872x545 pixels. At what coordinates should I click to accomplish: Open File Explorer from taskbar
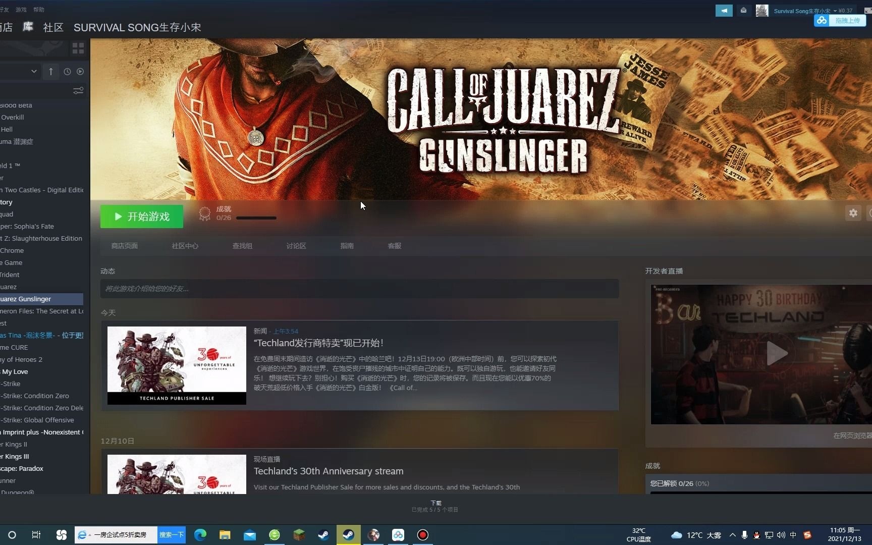(225, 535)
